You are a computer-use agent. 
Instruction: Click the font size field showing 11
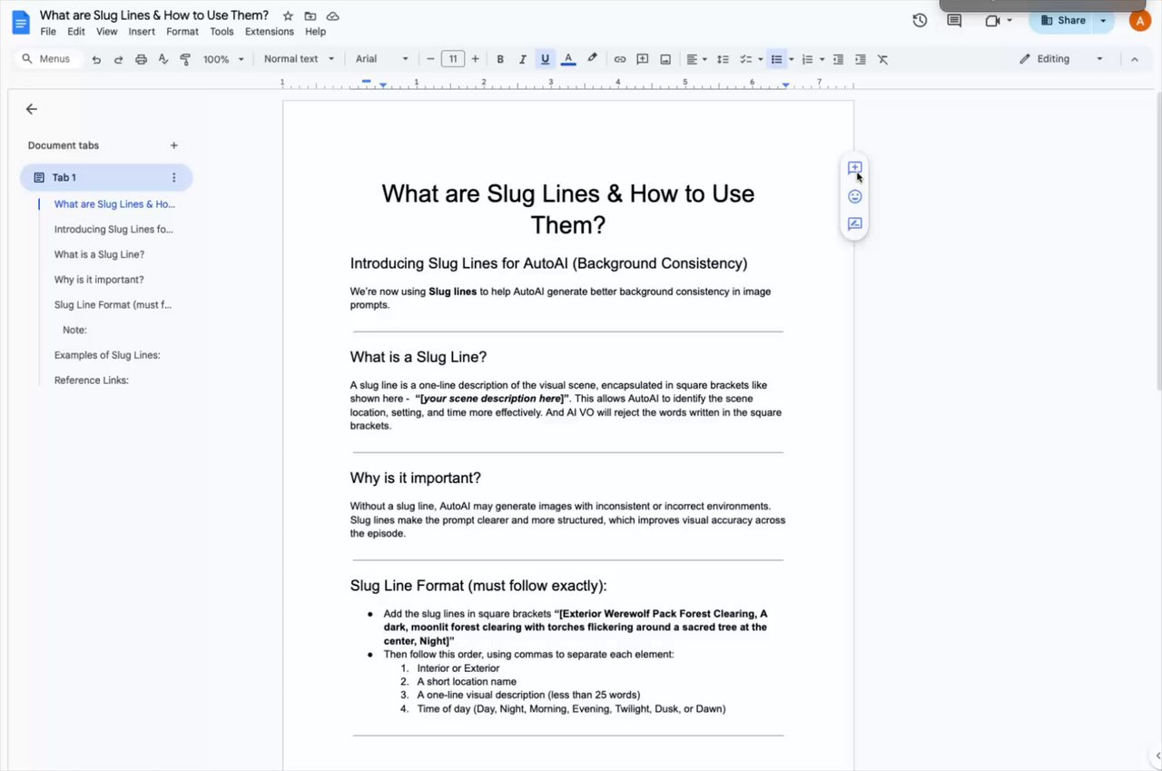point(453,59)
